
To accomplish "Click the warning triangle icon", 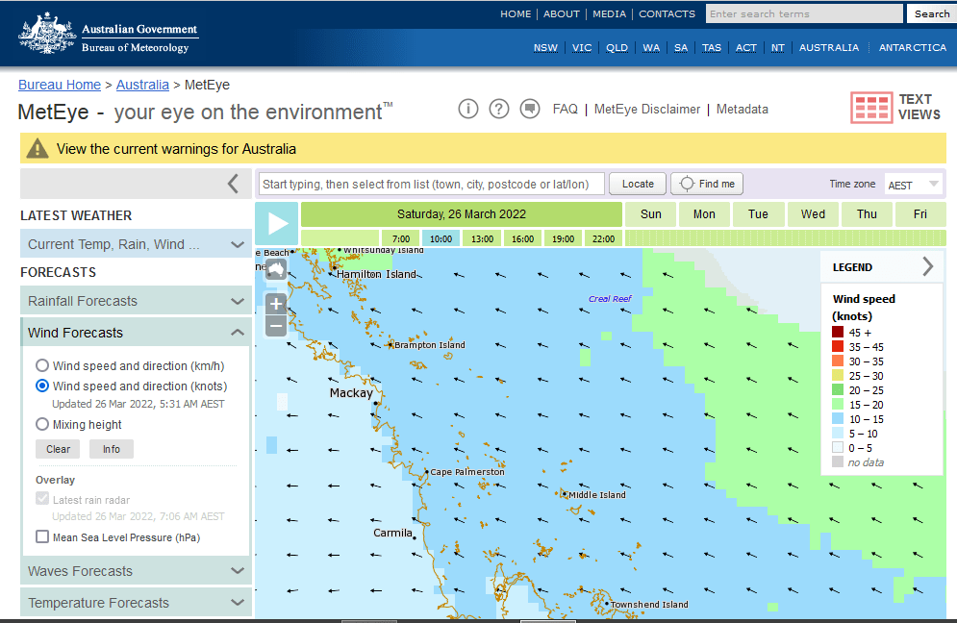I will click(38, 149).
